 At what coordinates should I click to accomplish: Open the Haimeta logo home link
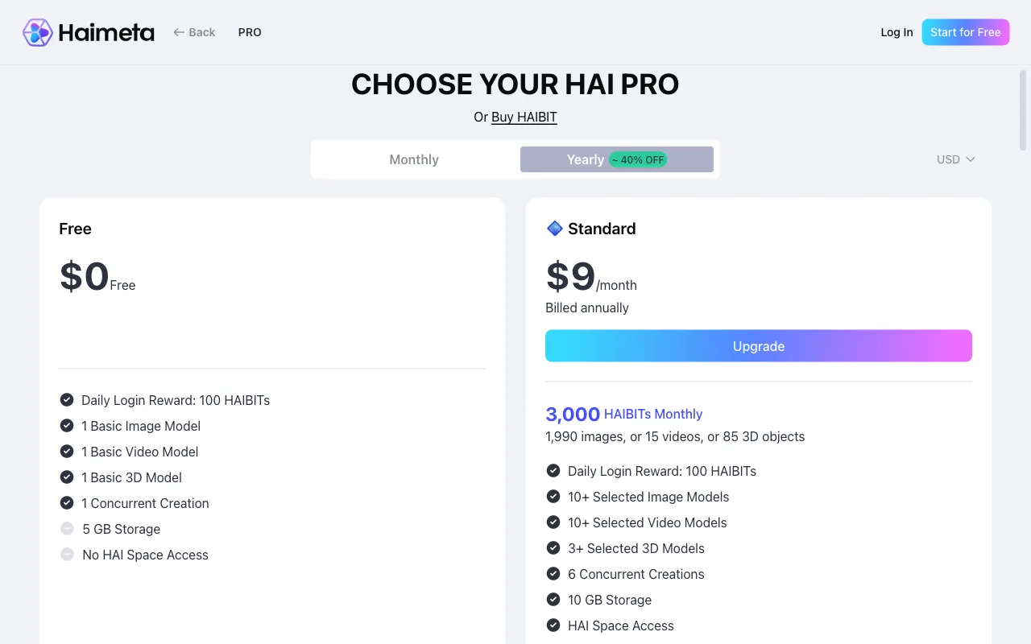tap(89, 32)
